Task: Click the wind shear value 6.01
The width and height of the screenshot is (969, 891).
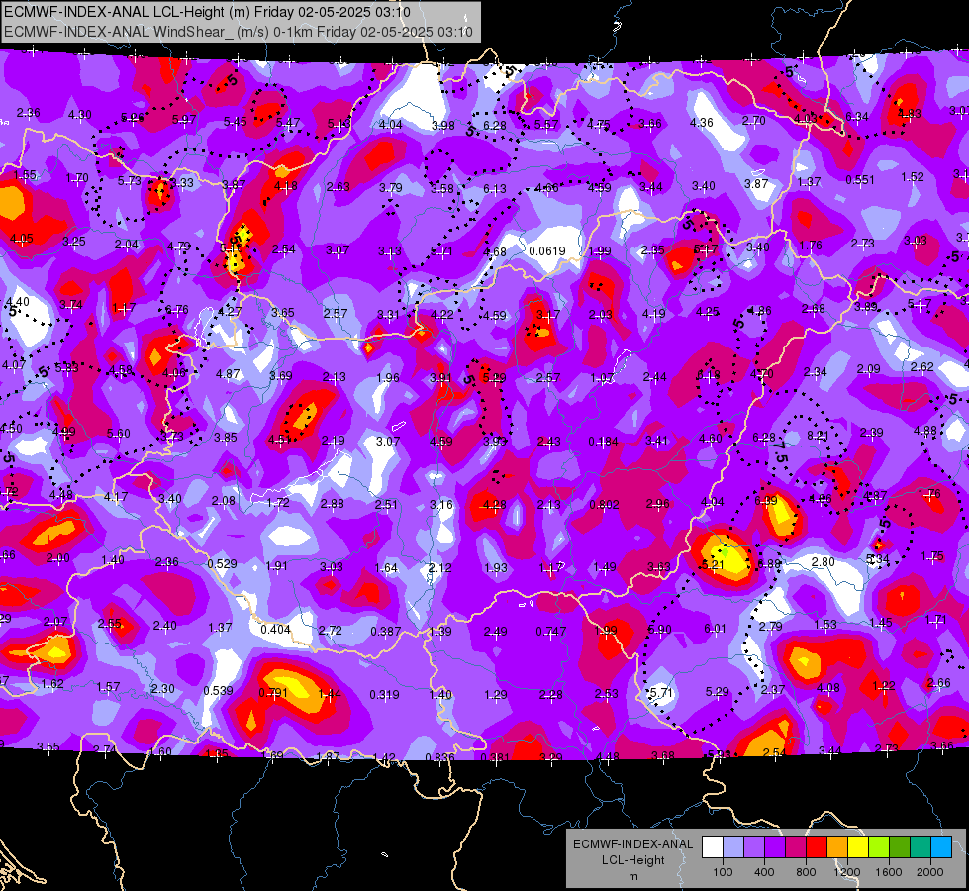Action: pyautogui.click(x=715, y=629)
